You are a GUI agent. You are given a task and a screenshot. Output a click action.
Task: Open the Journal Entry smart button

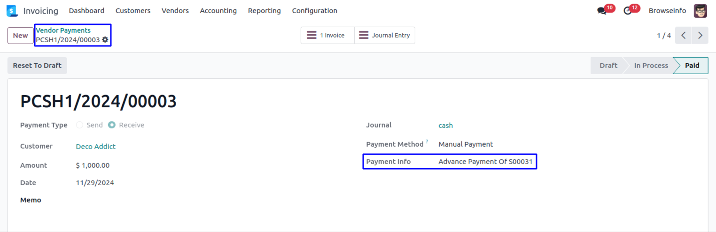coord(385,35)
